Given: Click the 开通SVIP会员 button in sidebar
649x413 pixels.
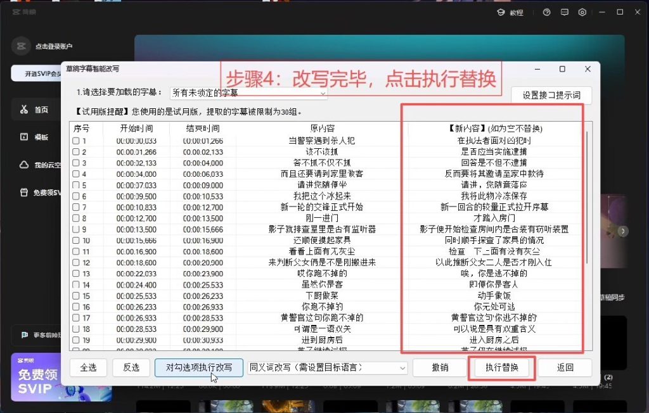Looking at the screenshot, I should click(36, 73).
